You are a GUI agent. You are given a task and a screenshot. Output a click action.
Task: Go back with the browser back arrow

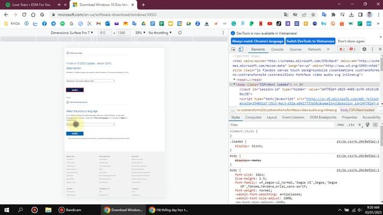[6, 14]
